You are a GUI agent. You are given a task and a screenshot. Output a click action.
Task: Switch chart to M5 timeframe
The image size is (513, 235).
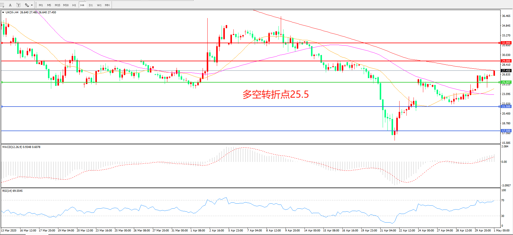[49, 5]
